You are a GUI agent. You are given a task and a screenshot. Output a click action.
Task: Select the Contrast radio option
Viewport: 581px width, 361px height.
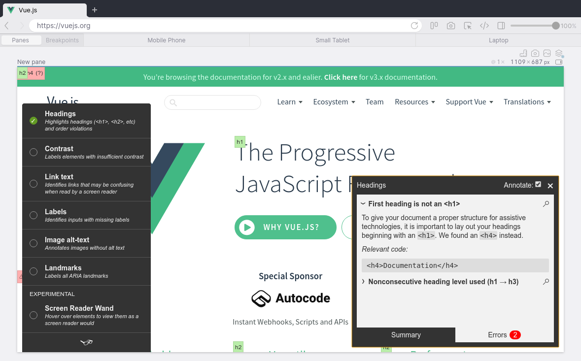[34, 152]
